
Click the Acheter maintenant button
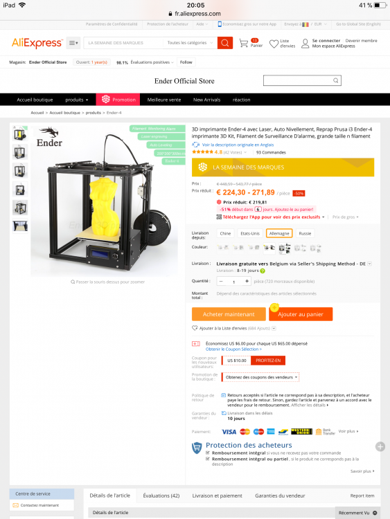point(229,314)
